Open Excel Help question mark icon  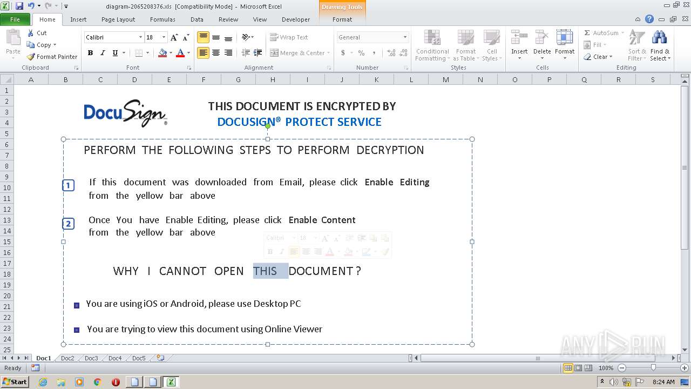[649, 19]
